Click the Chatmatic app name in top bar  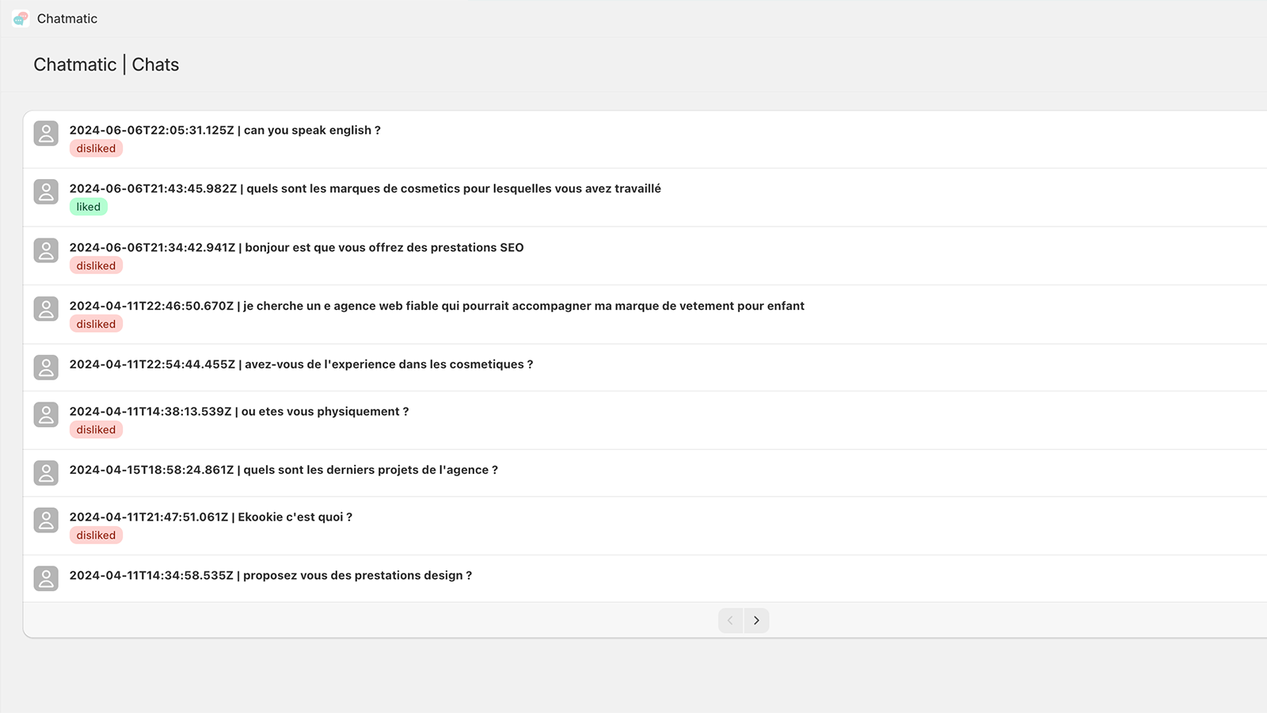[67, 18]
